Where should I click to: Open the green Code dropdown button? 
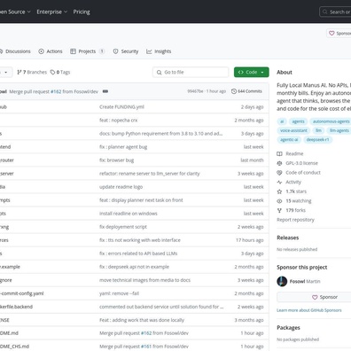tap(252, 72)
